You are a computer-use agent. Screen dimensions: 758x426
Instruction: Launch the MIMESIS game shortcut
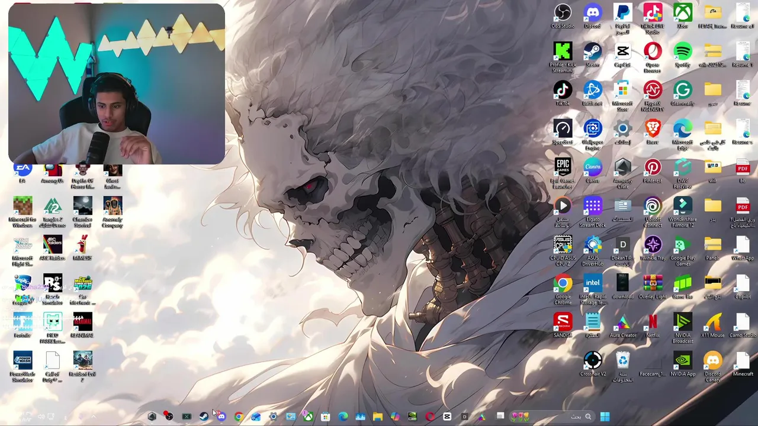pos(82,248)
